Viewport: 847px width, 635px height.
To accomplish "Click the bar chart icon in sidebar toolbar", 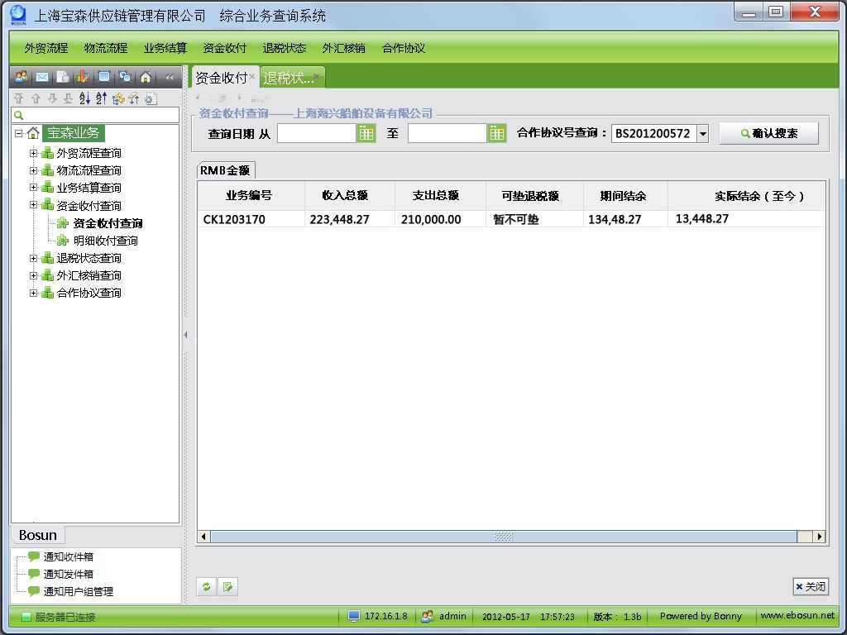I will coord(84,77).
